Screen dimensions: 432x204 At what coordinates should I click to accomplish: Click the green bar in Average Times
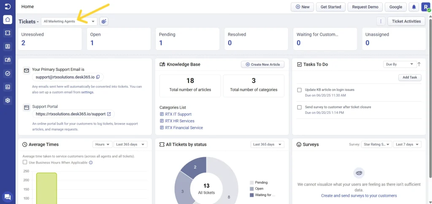click(46, 188)
